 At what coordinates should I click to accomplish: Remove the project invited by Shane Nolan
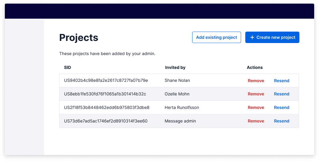coord(256,81)
